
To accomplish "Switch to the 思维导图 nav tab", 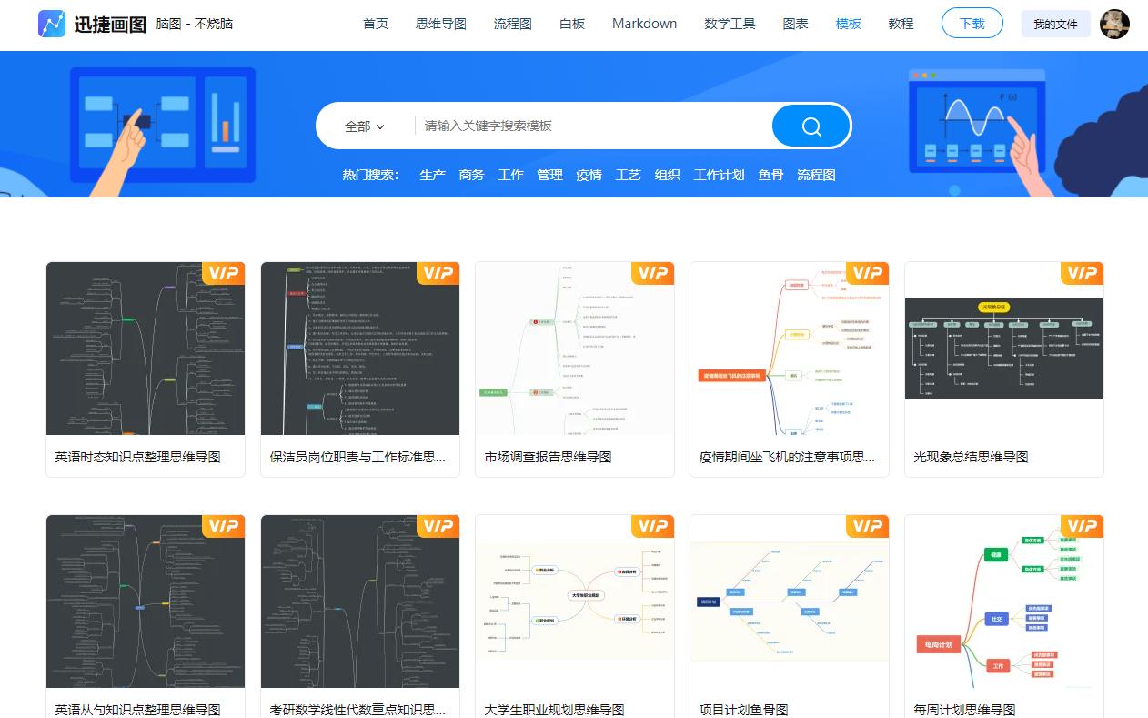I will click(x=440, y=24).
